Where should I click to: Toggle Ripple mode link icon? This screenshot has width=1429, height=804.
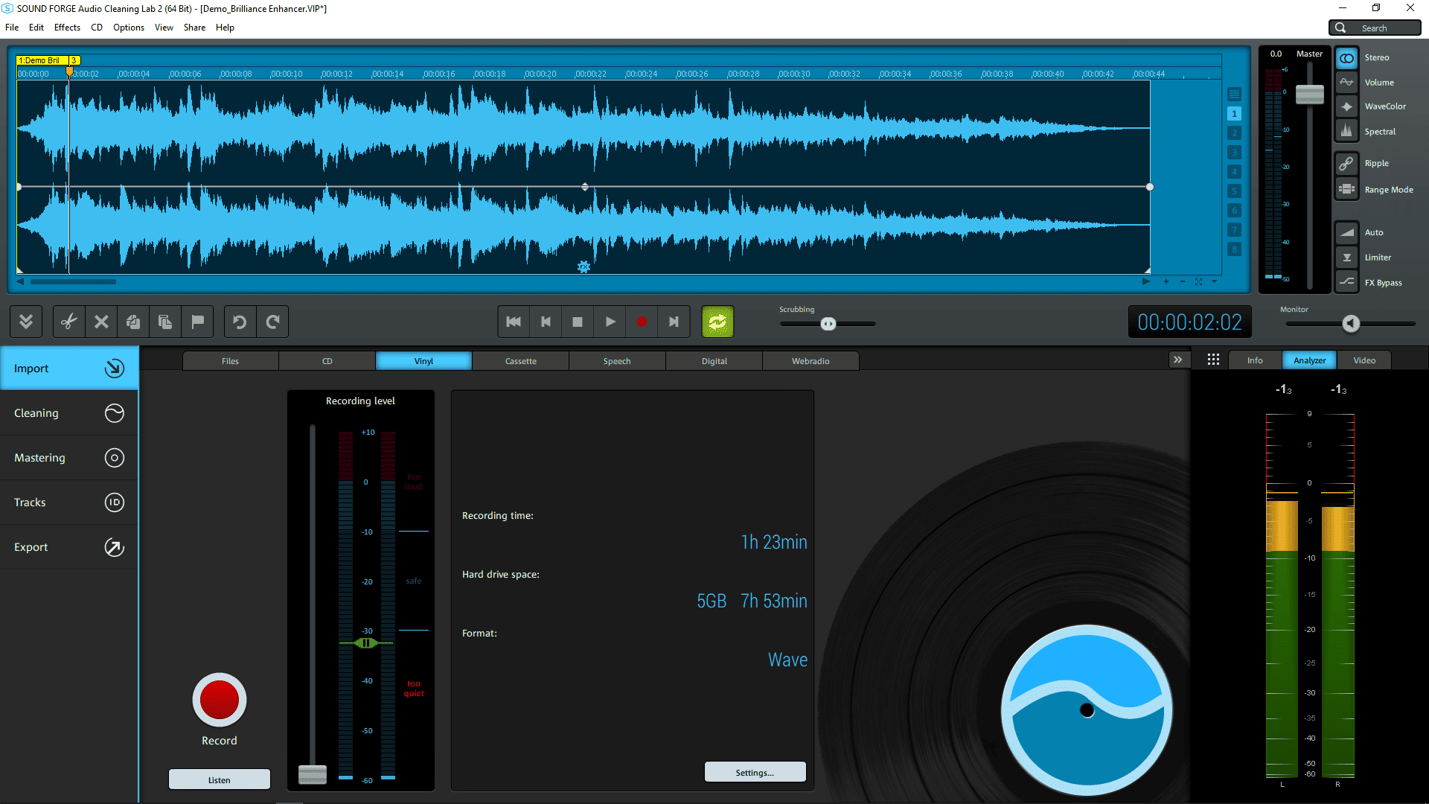tap(1346, 163)
